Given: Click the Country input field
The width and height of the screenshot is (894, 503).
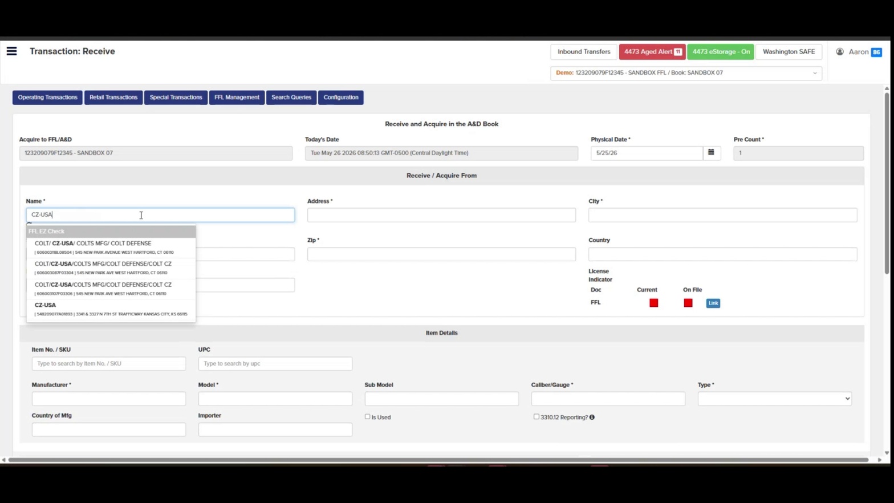Looking at the screenshot, I should pos(722,254).
